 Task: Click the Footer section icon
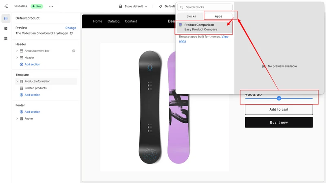[x=22, y=119]
